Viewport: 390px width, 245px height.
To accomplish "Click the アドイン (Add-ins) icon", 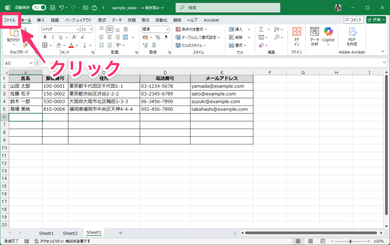I will point(296,37).
